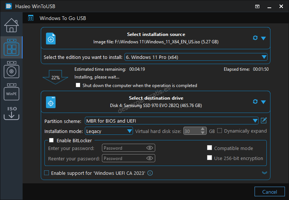
Task: Refresh the installation source list
Action: click(255, 38)
